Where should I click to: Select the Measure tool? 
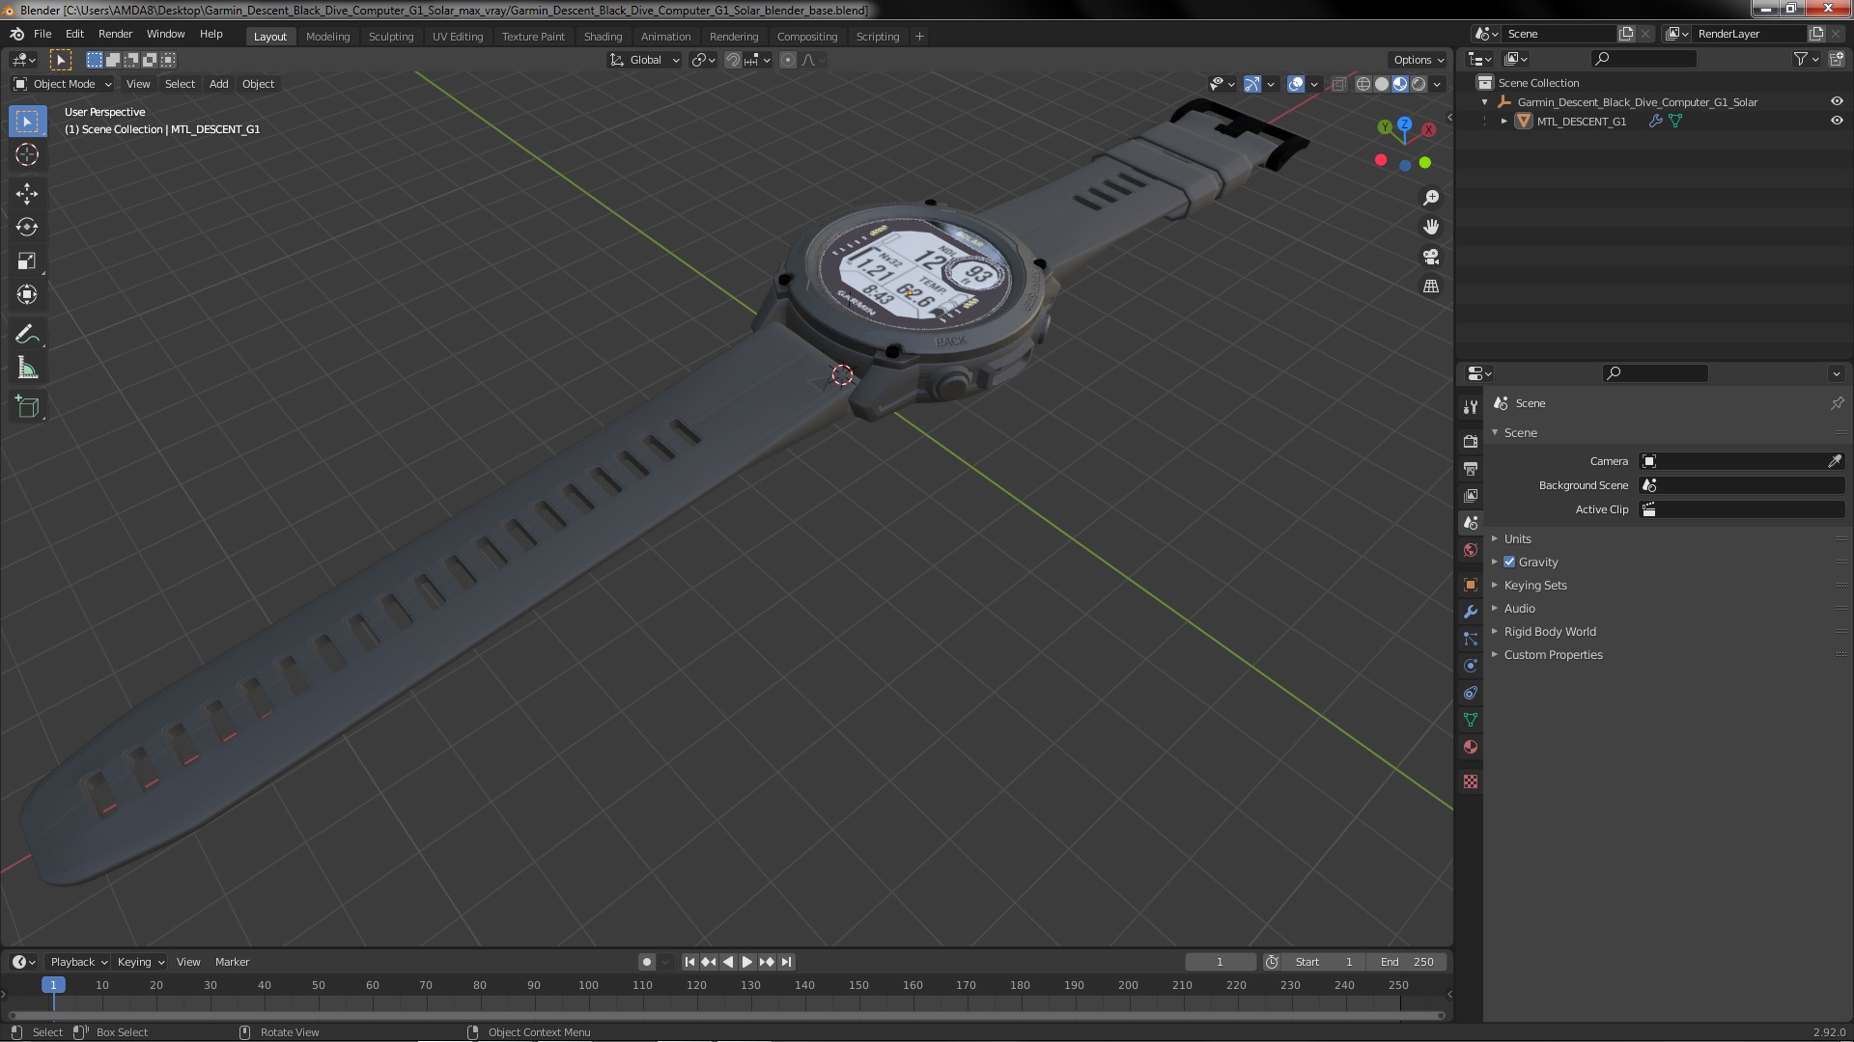tap(27, 369)
